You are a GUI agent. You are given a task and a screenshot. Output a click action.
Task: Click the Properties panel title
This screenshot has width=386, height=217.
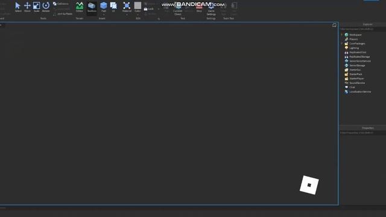[367, 128]
